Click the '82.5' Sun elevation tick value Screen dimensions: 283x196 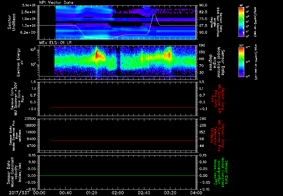(203, 12)
